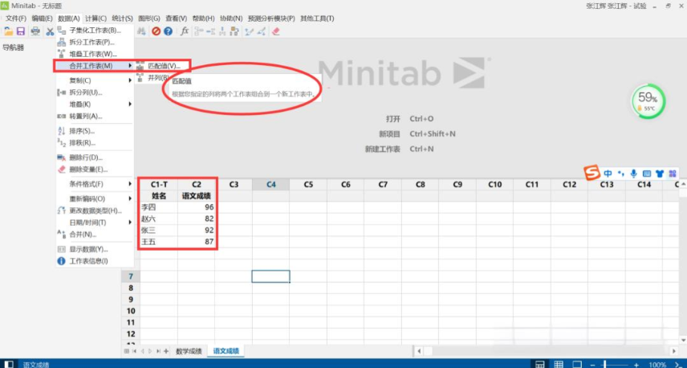Open 子集化工作表(B) menu item
The width and height of the screenshot is (687, 368).
[x=95, y=31]
